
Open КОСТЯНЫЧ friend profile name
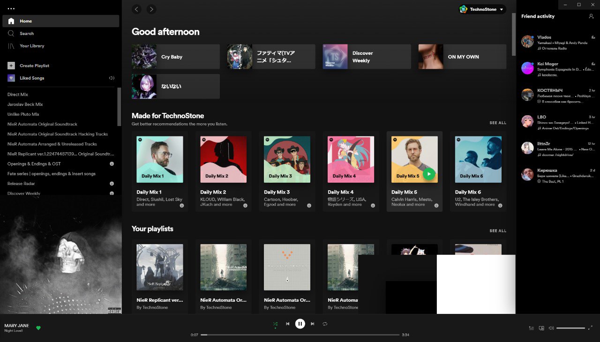(550, 90)
